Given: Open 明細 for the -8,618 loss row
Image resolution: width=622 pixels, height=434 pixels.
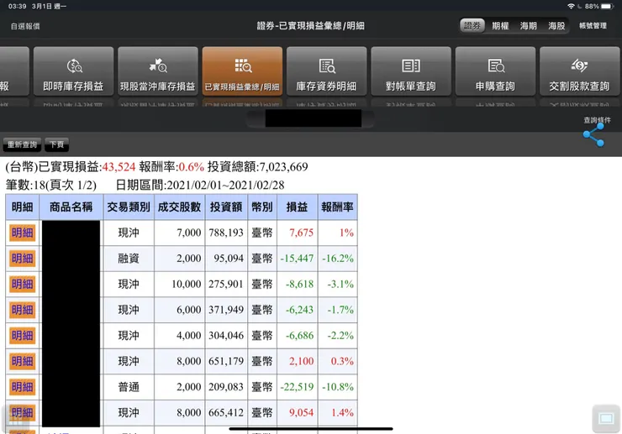Looking at the screenshot, I should (x=23, y=285).
